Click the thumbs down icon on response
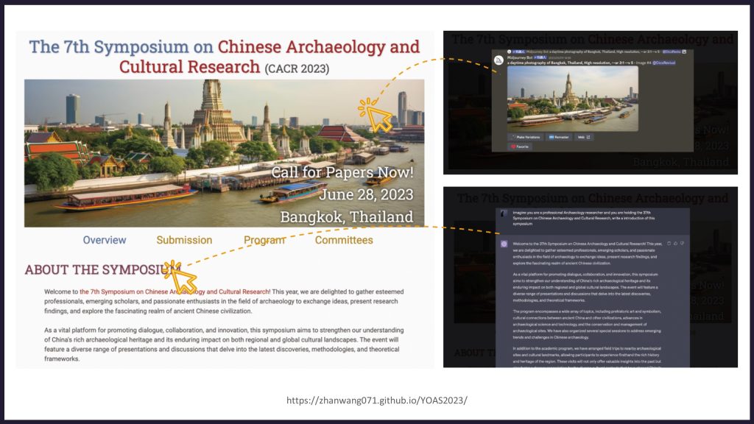This screenshot has width=754, height=424. [682, 243]
